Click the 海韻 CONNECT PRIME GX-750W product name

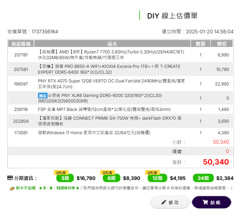point(110,121)
